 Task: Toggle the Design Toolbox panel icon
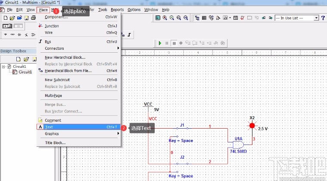click(x=197, y=18)
